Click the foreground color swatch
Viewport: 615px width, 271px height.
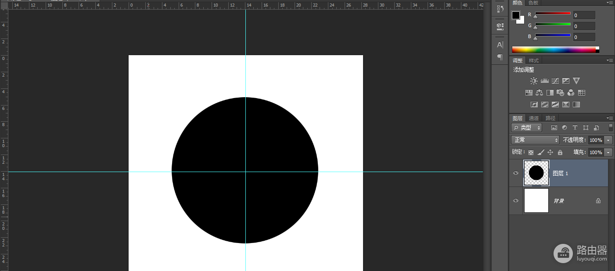(x=516, y=15)
